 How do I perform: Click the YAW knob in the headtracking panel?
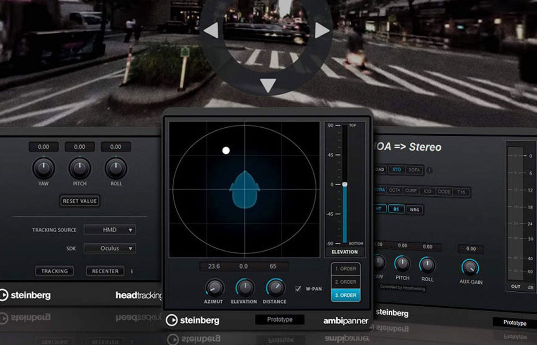(43, 168)
